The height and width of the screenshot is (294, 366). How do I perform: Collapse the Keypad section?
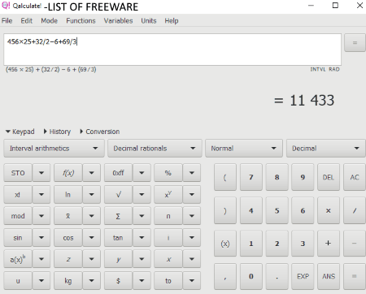coord(20,132)
